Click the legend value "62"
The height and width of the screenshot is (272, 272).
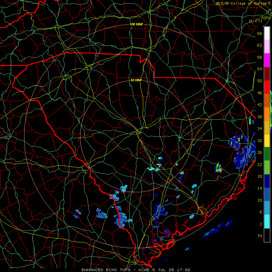(x=260, y=45)
